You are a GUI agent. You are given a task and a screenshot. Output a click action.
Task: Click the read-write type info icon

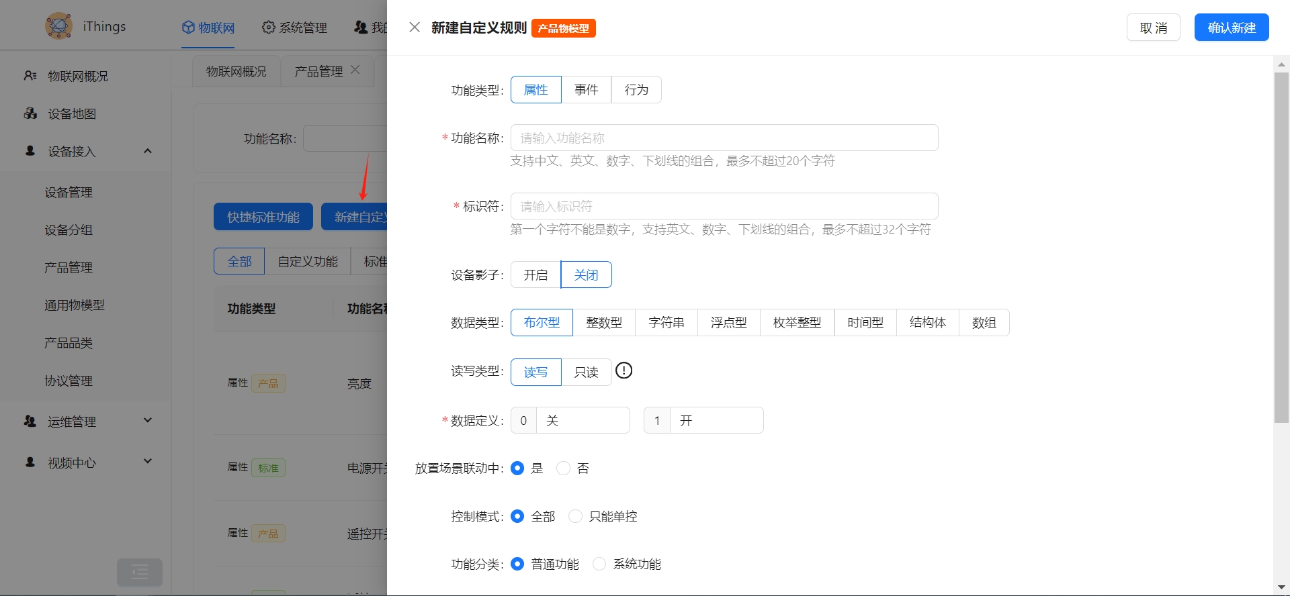(623, 370)
